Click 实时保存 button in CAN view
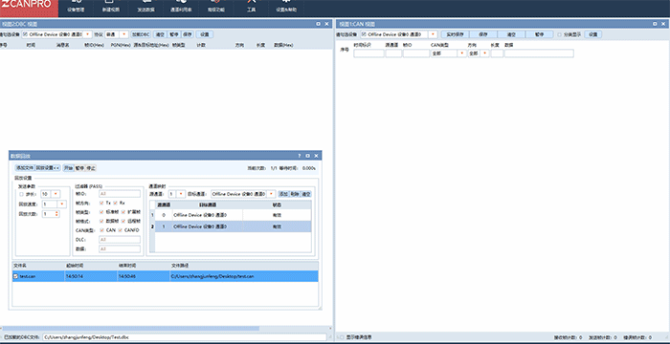 pos(455,34)
